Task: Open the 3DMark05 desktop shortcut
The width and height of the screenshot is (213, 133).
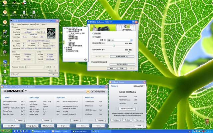Action: (x=5, y=13)
